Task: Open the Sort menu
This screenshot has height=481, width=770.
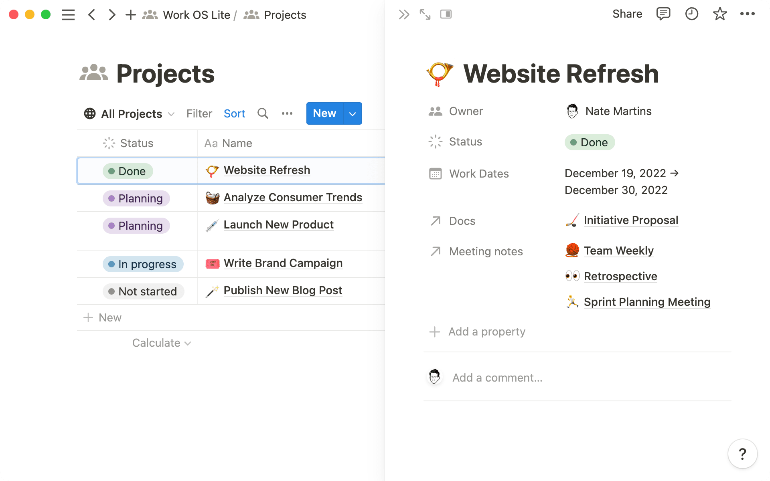Action: pos(234,113)
